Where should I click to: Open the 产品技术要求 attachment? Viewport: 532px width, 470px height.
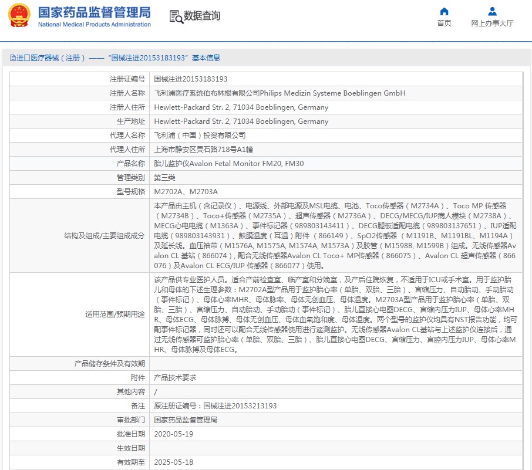[x=175, y=378]
